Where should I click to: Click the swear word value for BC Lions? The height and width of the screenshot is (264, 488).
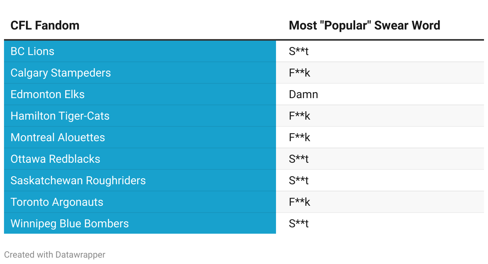pos(298,51)
